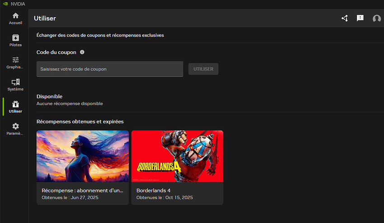The image size is (384, 223).
Task: Click the 'Utiliser' page title in the header
Action: [45, 18]
